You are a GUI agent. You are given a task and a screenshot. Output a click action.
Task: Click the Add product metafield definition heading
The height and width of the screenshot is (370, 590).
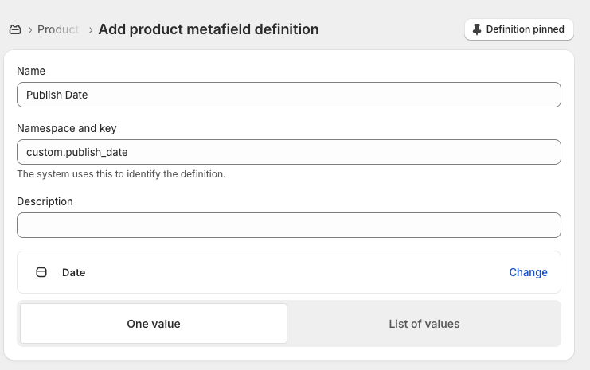click(209, 29)
